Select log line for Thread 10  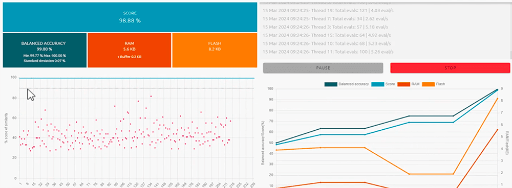coord(327,43)
